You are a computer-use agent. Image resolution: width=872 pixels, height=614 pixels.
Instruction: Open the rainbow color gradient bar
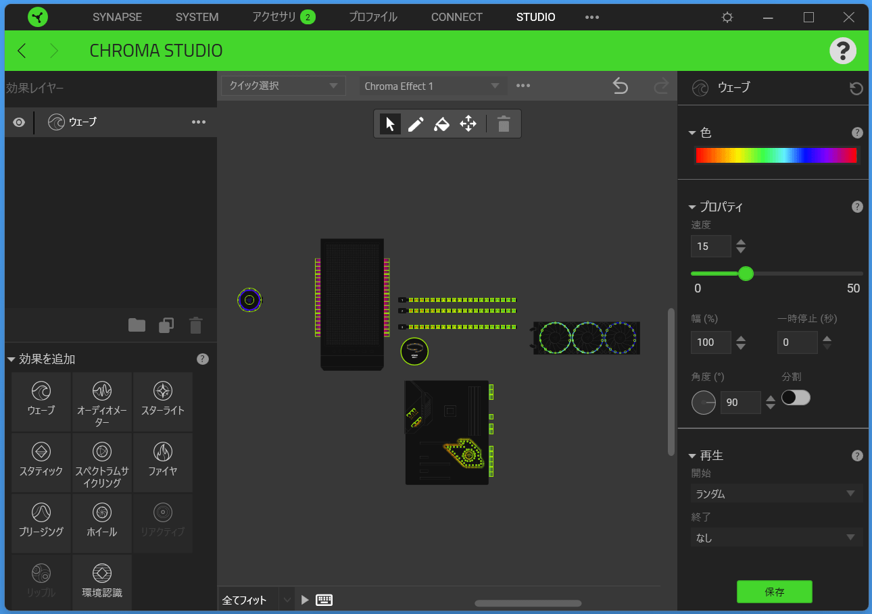pyautogui.click(x=777, y=155)
